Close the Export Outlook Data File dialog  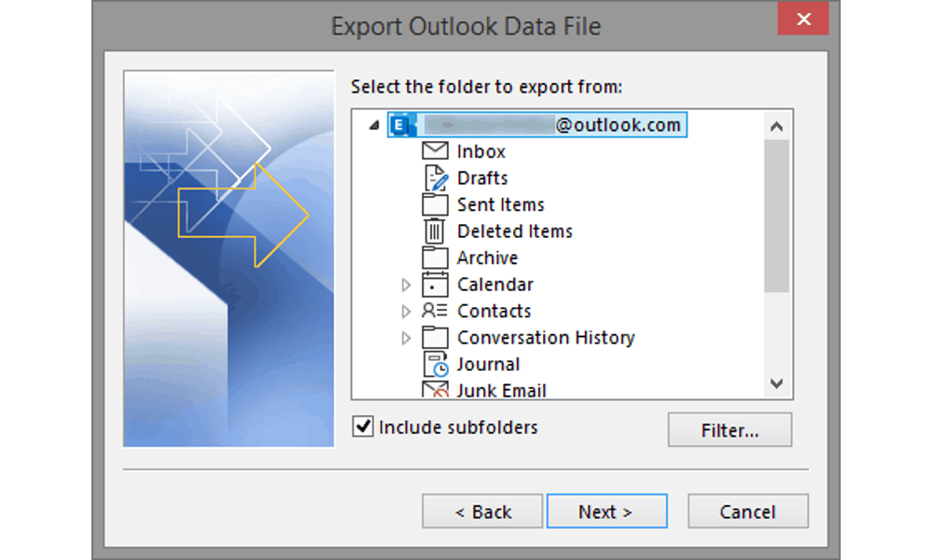(803, 19)
